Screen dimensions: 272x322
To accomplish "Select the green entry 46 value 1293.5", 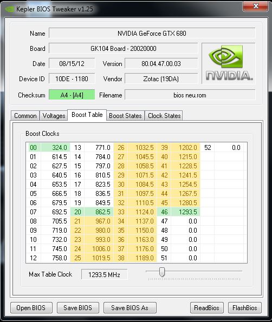I will click(186, 212).
